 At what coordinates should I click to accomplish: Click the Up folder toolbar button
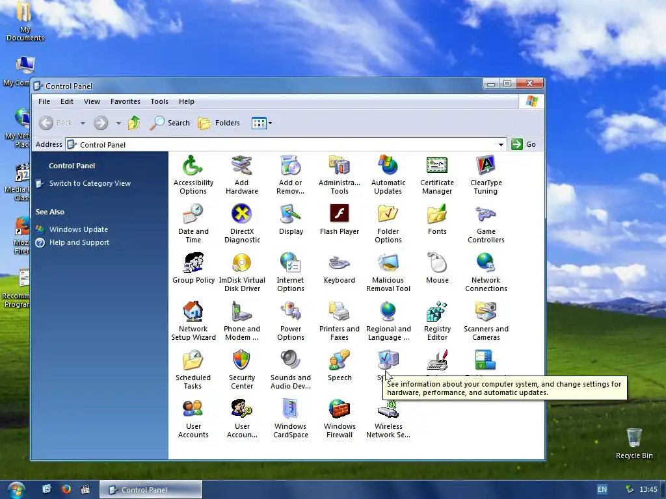click(134, 123)
